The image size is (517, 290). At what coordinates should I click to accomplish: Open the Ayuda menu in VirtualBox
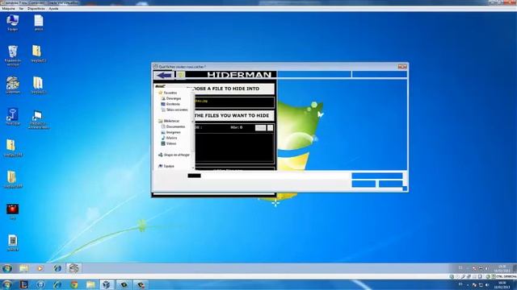coord(53,9)
